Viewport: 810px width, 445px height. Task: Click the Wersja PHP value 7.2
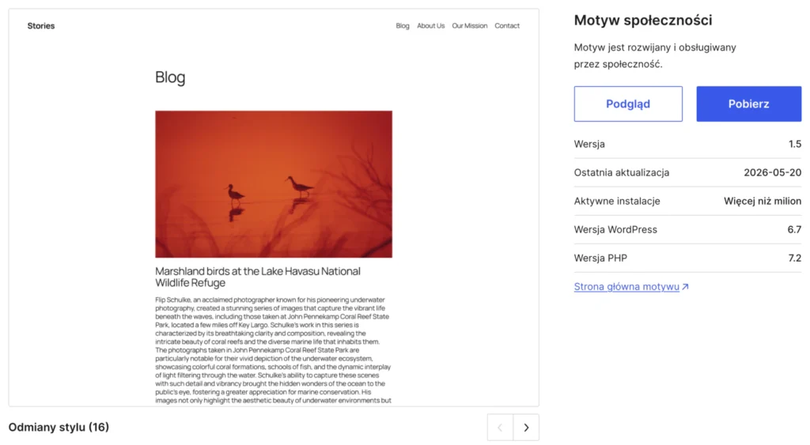[795, 258]
